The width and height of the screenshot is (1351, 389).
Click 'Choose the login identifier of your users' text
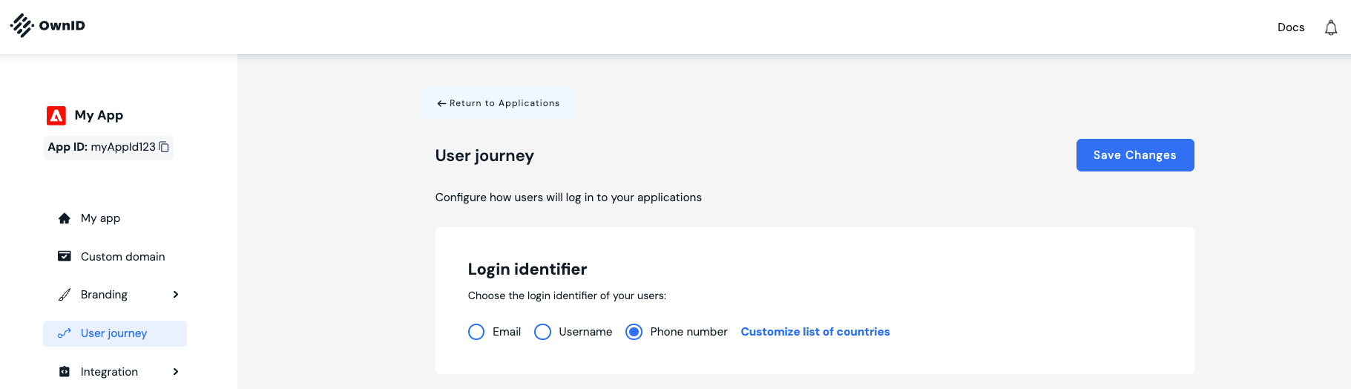pos(567,295)
